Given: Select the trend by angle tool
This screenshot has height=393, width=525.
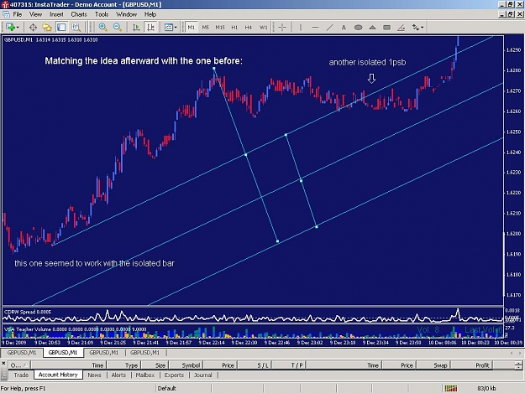Looking at the screenshot, I should 402,28.
